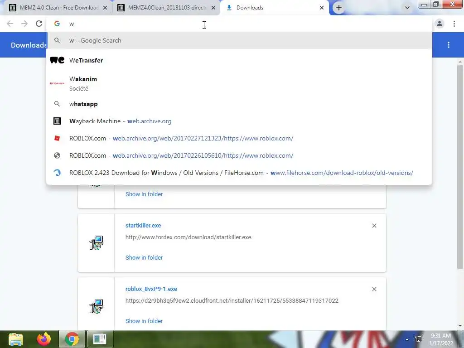This screenshot has width=464, height=348.
Task: Open the Wayback Machine web.archive.org suggestion
Action: pos(239,121)
